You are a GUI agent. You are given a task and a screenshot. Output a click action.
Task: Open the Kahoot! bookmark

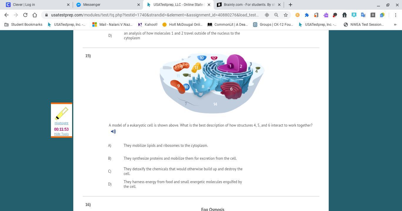click(147, 25)
